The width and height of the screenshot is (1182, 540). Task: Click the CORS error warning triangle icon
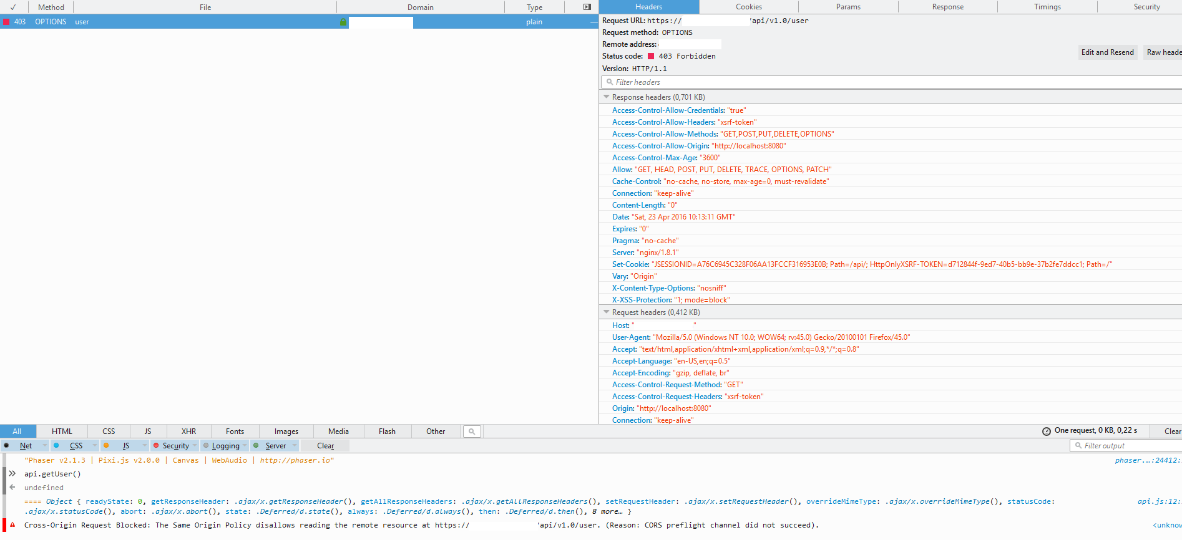coord(12,525)
